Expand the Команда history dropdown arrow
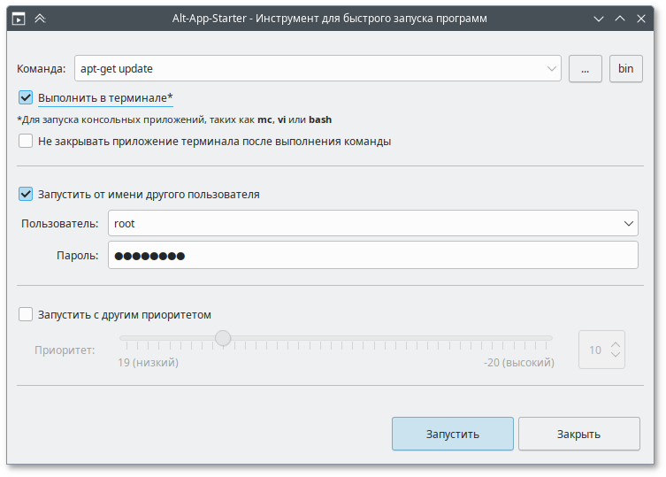Viewport: 666px width, 477px height. 552,68
